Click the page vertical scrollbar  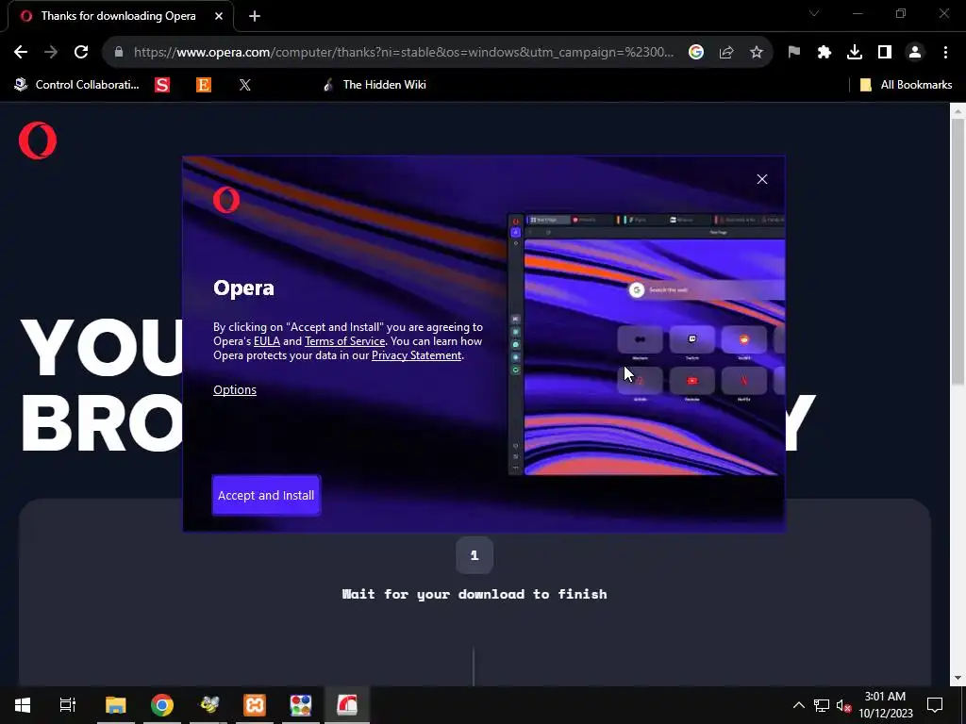point(958,253)
